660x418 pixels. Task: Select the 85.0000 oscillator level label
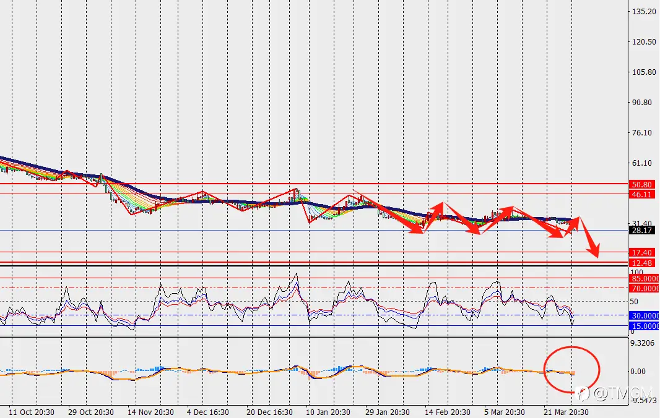(645, 278)
